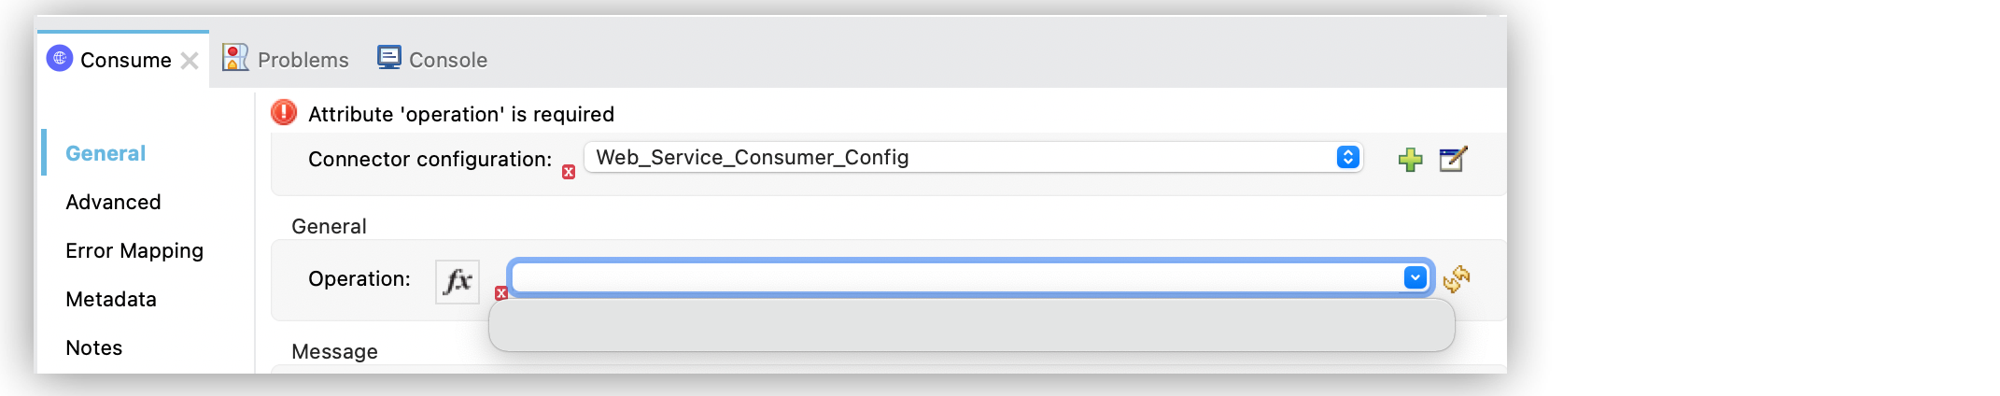Switch to the Console tab
Viewport: 2000px width, 396px height.
pyautogui.click(x=448, y=60)
